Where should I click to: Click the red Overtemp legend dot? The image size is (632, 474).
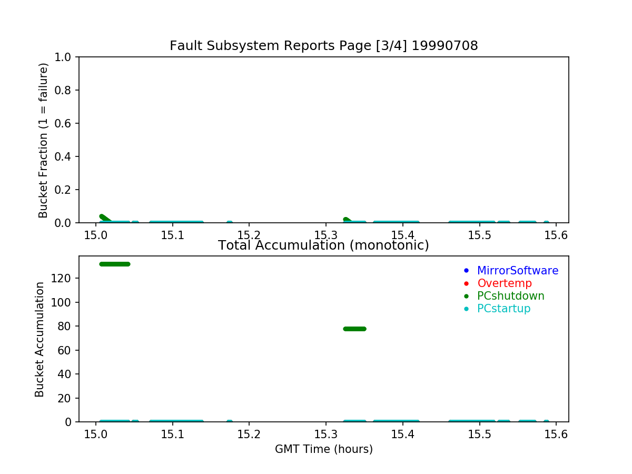click(x=466, y=283)
